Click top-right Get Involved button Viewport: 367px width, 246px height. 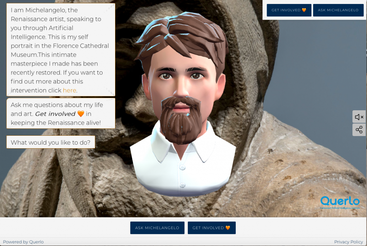[x=289, y=10]
